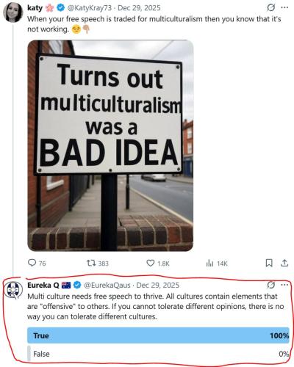Open the BAD IDEA sign image
Viewport: 294px width, 367px height.
click(110, 145)
